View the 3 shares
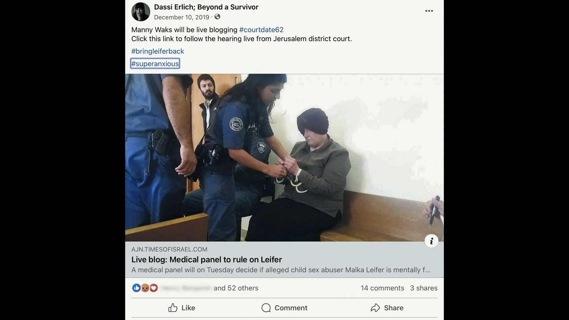This screenshot has height=320, width=569. click(x=424, y=288)
